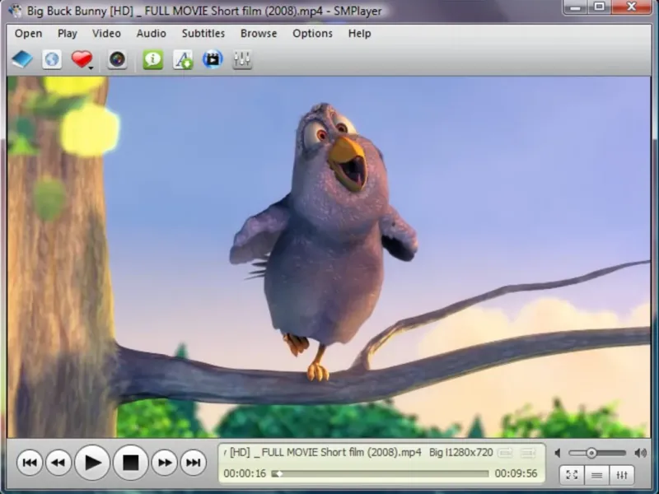Screen dimensions: 659x494
Task: Click the Big Buck Bunny video area
Action: (329, 257)
